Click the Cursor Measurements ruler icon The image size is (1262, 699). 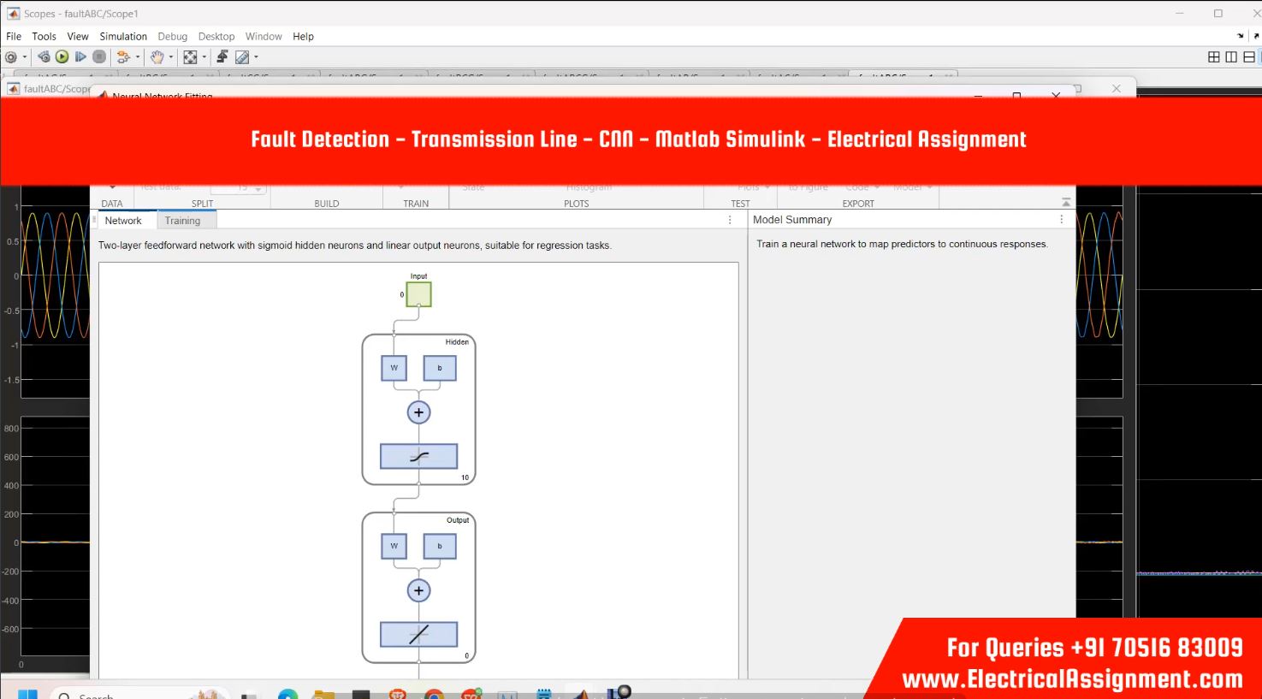[x=242, y=57]
